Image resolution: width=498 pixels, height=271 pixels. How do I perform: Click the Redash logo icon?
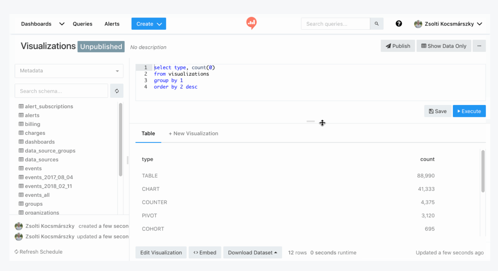pos(251,23)
